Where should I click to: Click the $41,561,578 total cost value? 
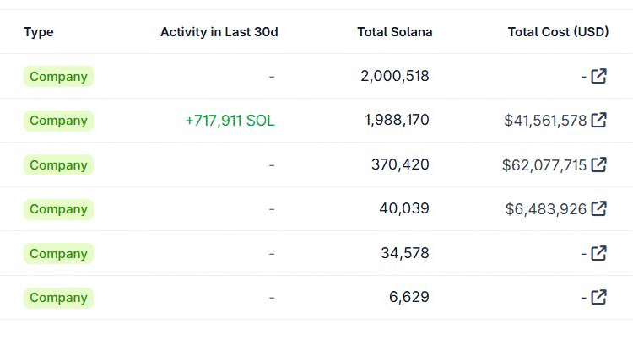pos(544,121)
